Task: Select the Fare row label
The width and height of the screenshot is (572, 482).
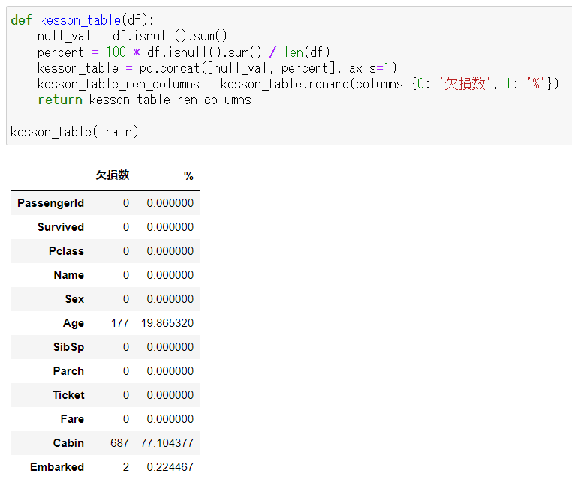Action: click(x=72, y=419)
